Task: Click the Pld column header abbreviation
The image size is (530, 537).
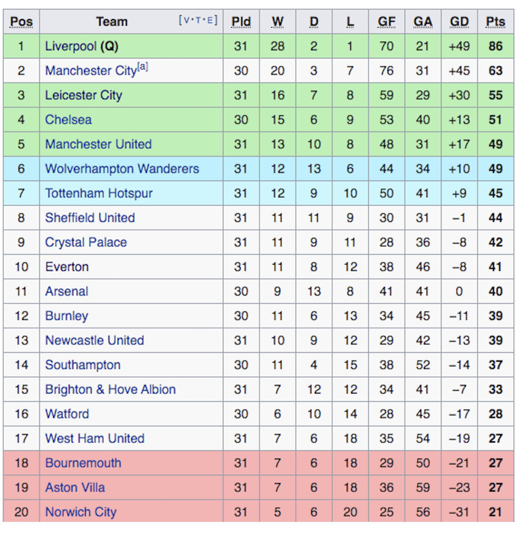Action: pos(241,22)
